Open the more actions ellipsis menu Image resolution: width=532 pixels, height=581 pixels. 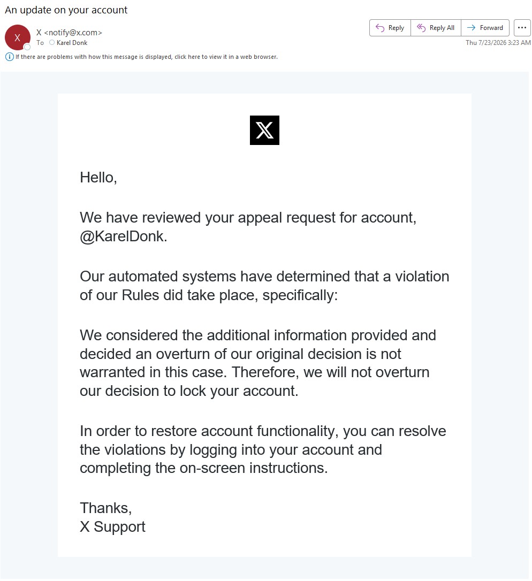522,28
